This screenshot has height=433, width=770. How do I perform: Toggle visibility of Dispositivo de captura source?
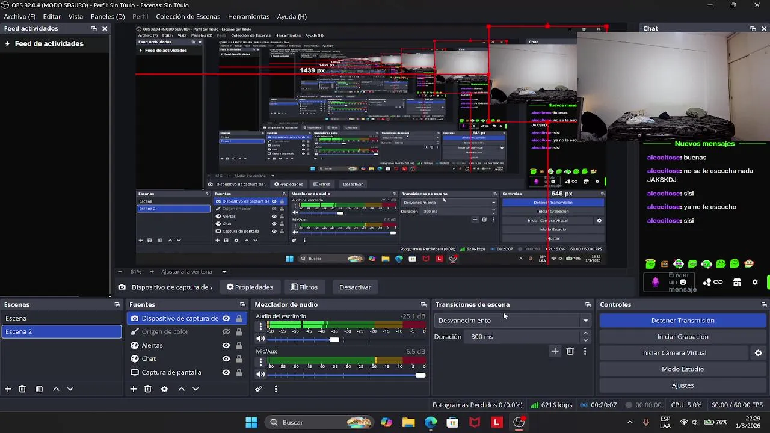(226, 318)
